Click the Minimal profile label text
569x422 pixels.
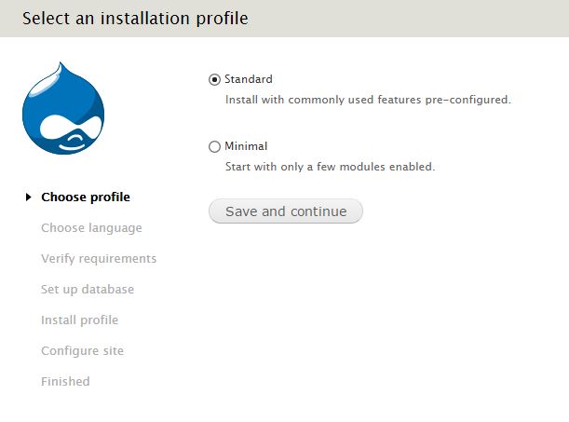[x=246, y=146]
